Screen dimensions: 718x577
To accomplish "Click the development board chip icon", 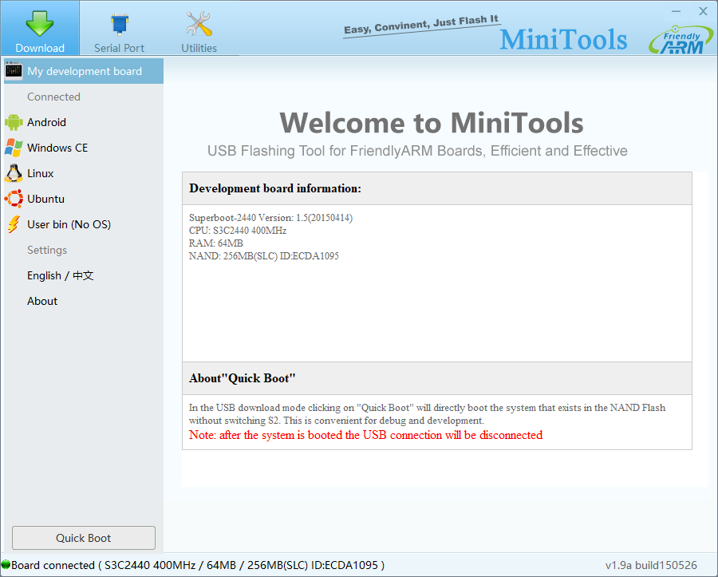I will [14, 71].
